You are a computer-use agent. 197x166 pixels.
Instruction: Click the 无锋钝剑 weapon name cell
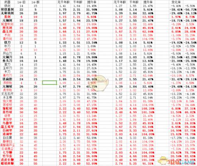click(x=7, y=13)
